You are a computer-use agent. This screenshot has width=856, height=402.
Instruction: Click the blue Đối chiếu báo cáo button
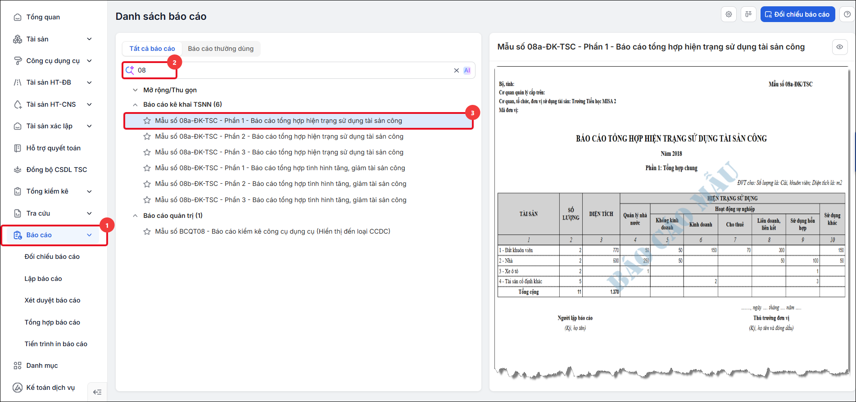pyautogui.click(x=797, y=14)
